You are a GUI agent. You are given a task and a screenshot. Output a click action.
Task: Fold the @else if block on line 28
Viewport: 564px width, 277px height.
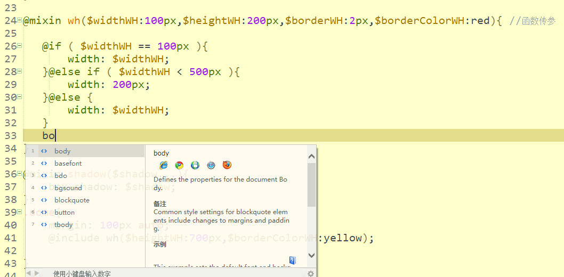tap(19, 72)
